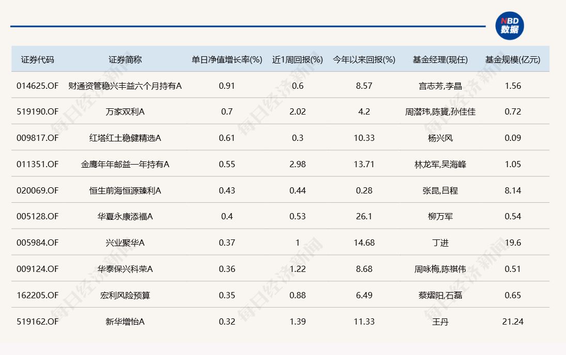Click daily growth value 0.55
566x355 pixels.
coord(227,164)
